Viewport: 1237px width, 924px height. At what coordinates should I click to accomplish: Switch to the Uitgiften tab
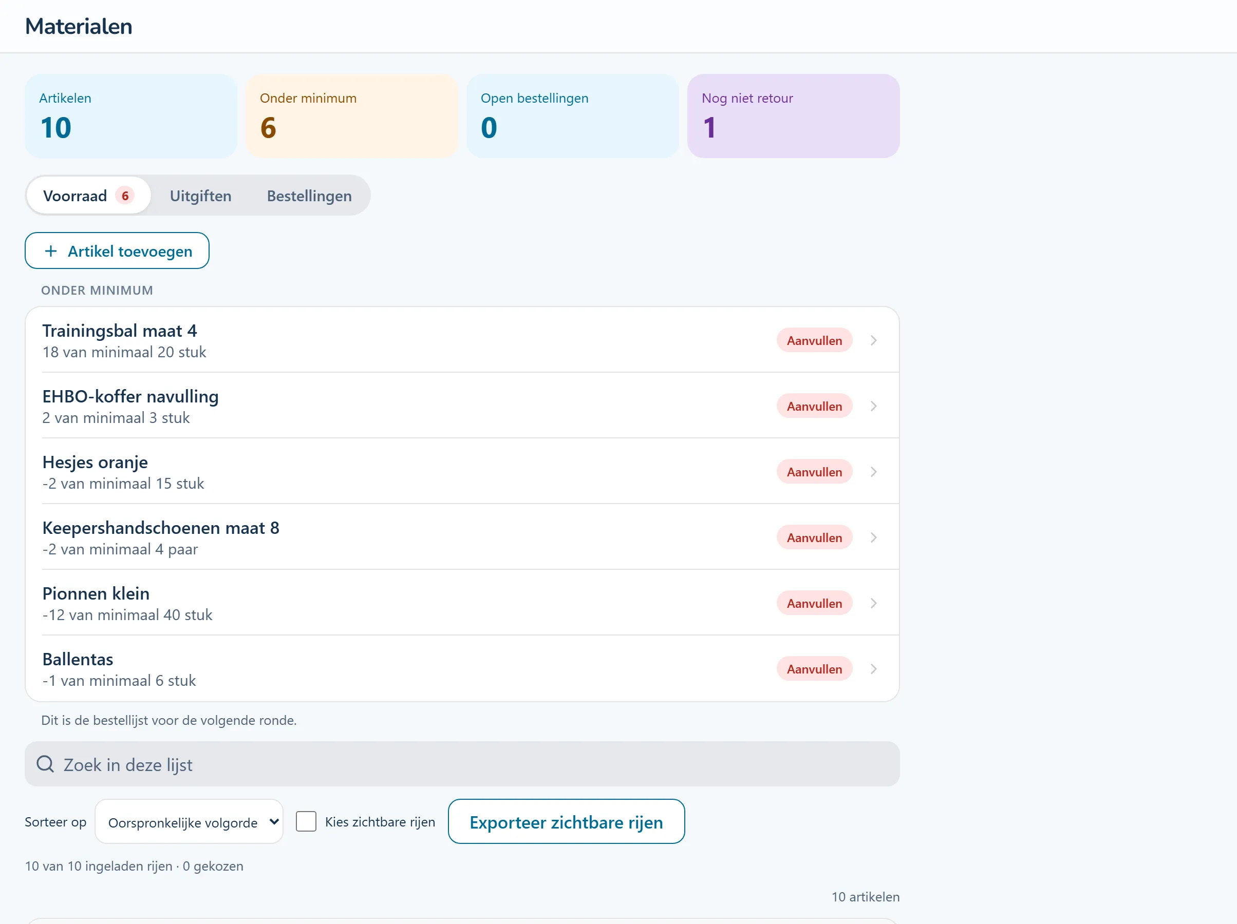click(200, 196)
